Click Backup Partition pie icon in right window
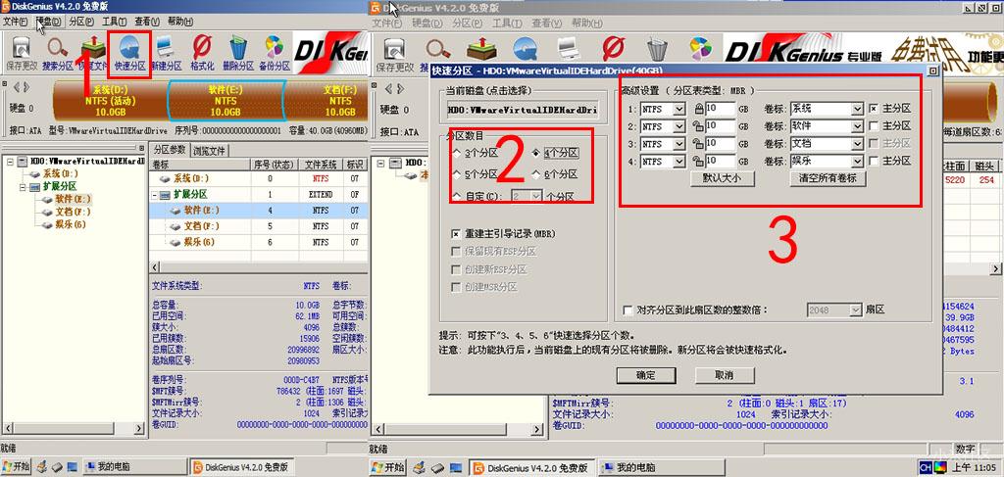 (x=700, y=49)
